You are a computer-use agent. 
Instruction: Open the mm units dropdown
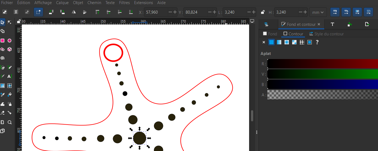tap(318, 12)
